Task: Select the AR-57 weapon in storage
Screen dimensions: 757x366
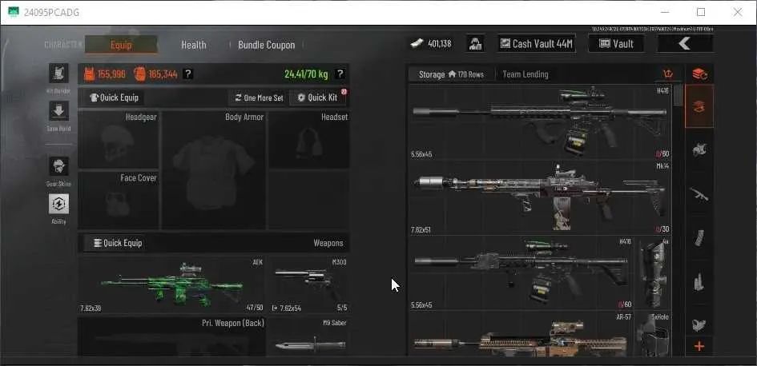Action: (x=521, y=334)
